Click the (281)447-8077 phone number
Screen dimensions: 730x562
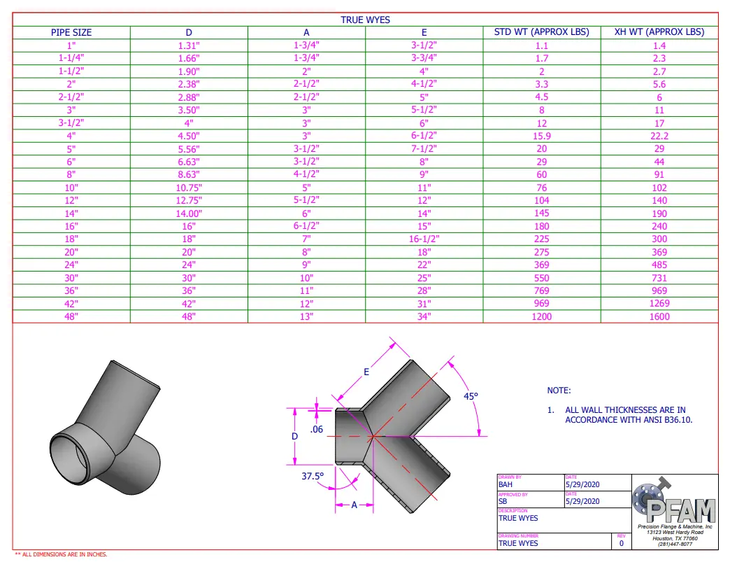[x=674, y=543]
